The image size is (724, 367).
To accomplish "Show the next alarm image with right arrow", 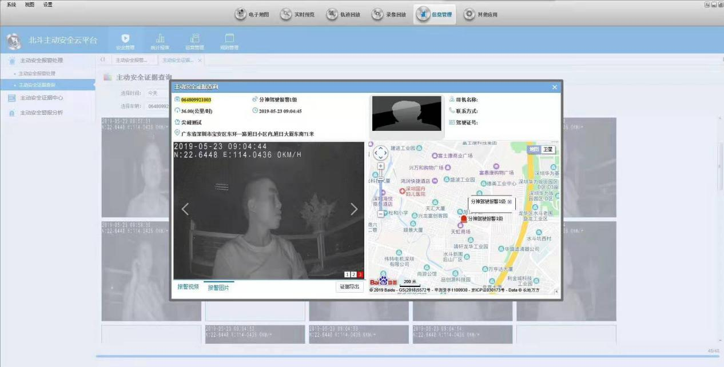I will (x=354, y=209).
